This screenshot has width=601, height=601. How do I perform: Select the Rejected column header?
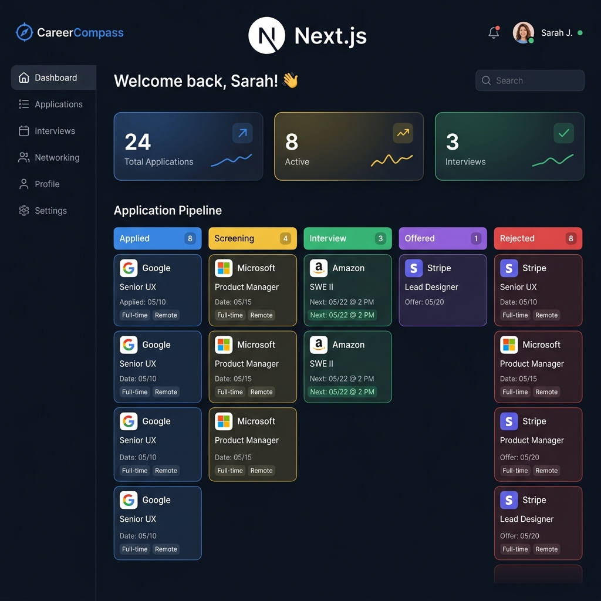pyautogui.click(x=538, y=238)
